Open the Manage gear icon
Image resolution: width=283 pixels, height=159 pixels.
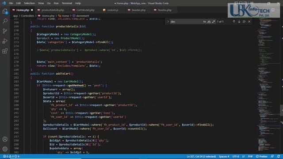[x=5, y=149]
